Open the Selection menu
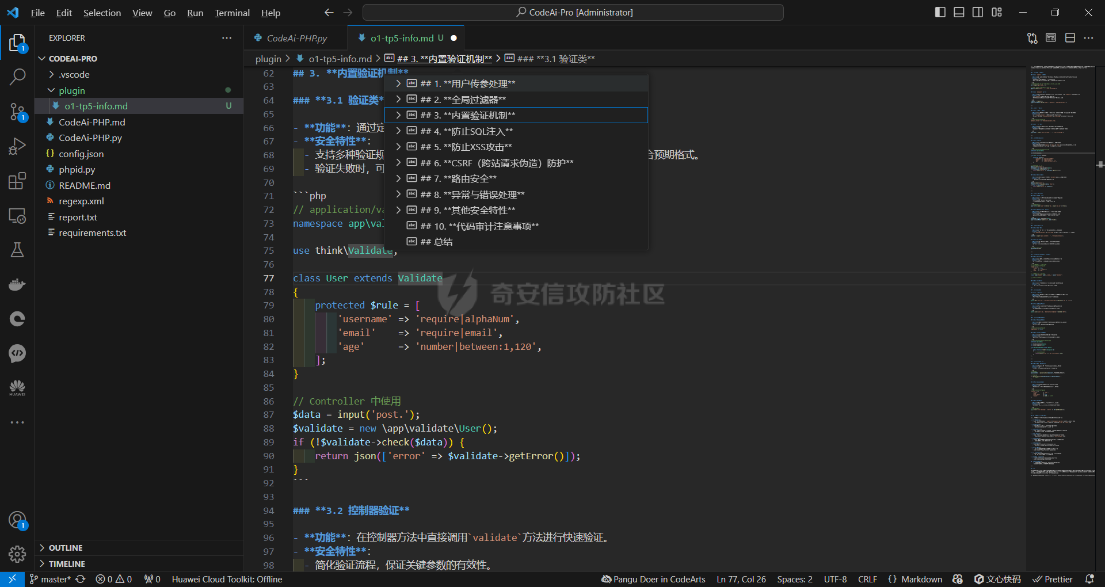 tap(102, 13)
